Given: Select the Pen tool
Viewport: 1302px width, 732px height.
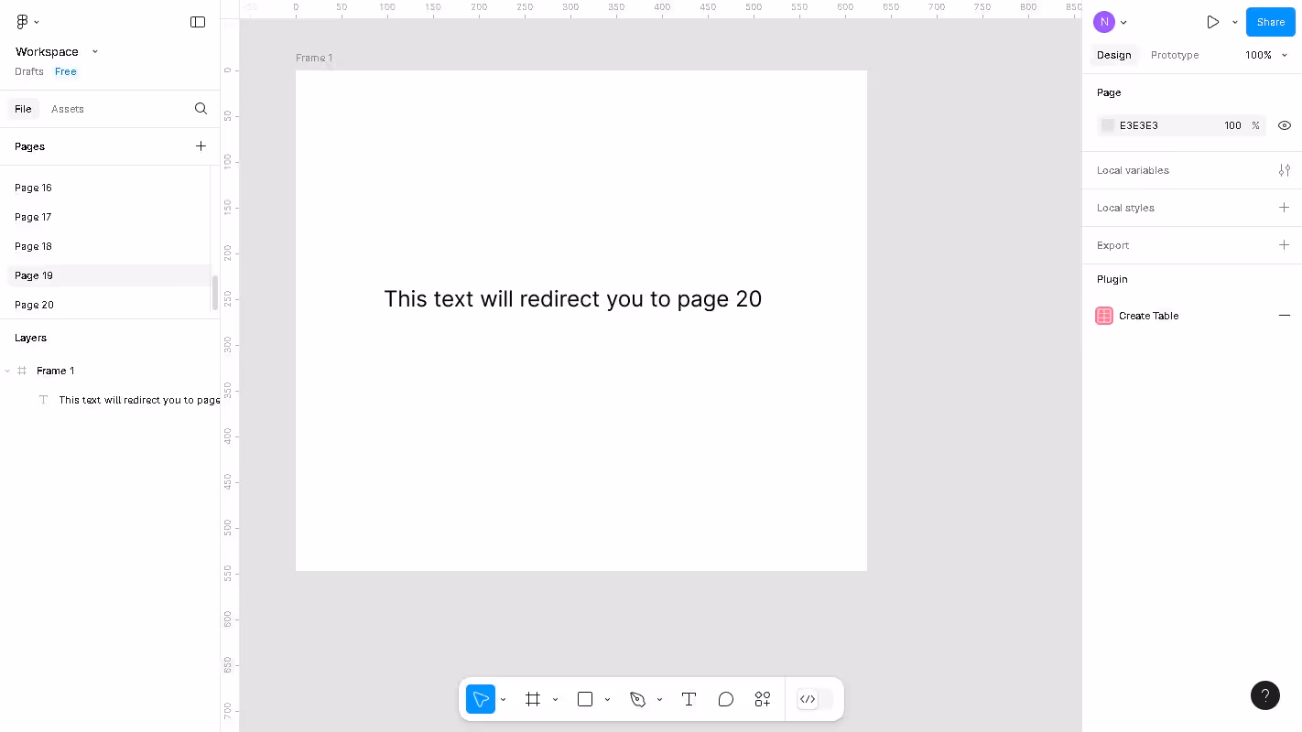Looking at the screenshot, I should click(x=638, y=699).
